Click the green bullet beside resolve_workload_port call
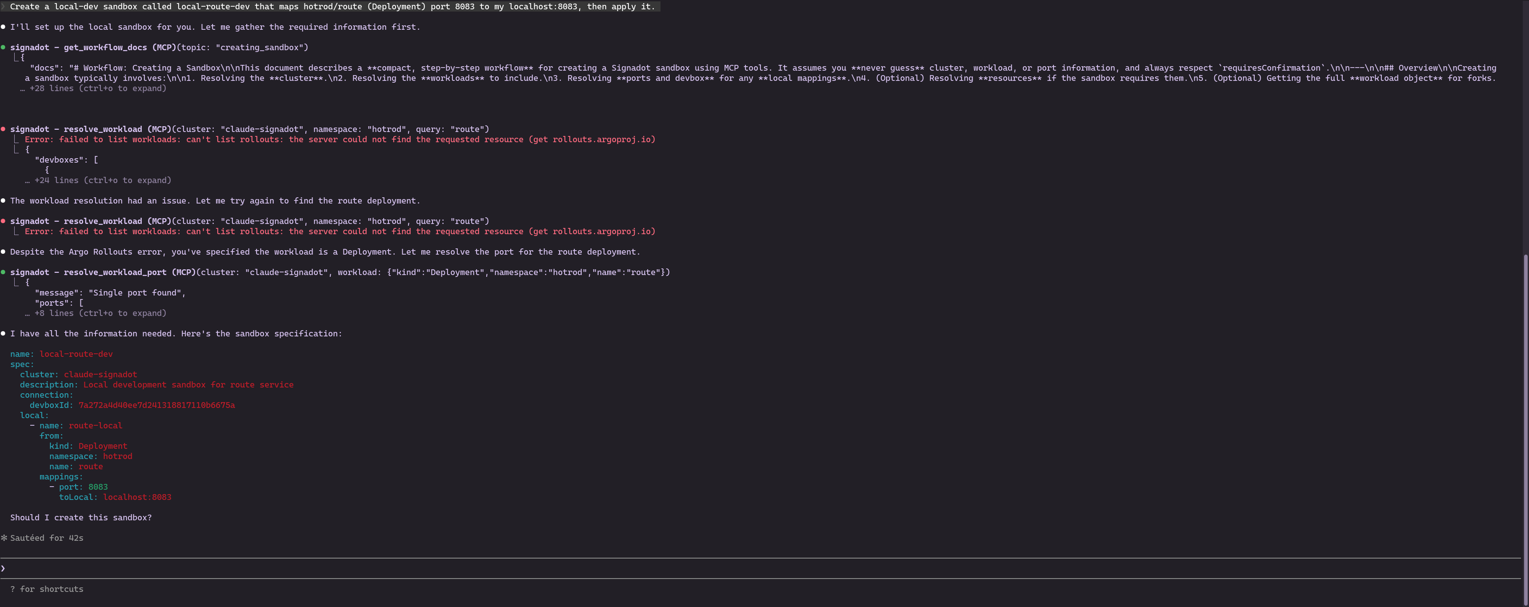Image resolution: width=1529 pixels, height=607 pixels. point(3,272)
